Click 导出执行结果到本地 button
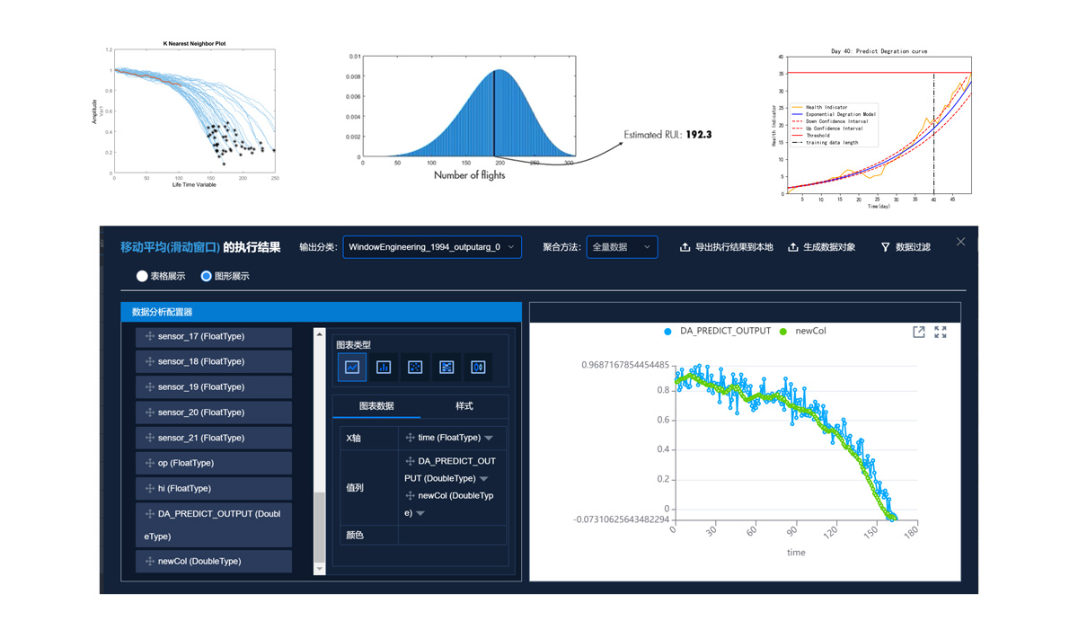 726,247
